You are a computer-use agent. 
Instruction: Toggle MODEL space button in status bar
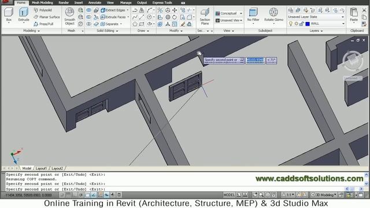[x=229, y=195]
